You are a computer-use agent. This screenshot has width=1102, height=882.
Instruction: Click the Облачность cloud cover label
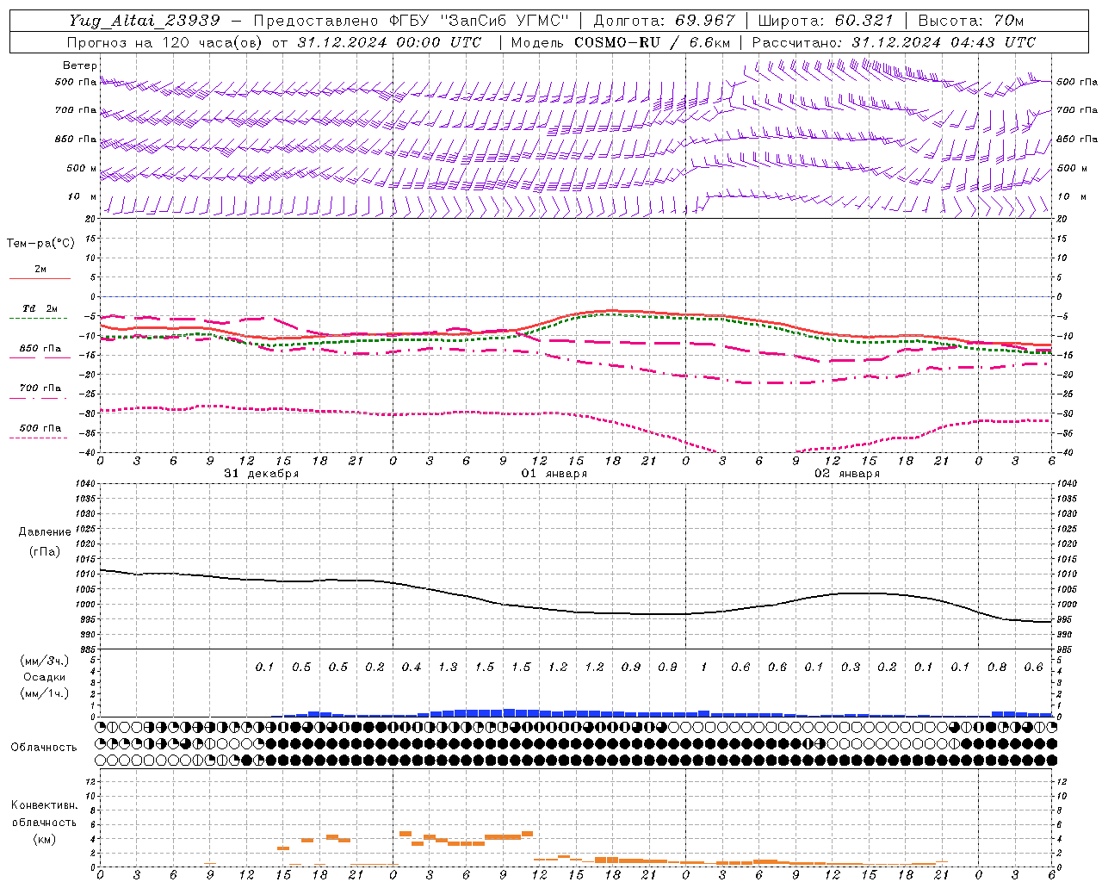pyautogui.click(x=44, y=748)
